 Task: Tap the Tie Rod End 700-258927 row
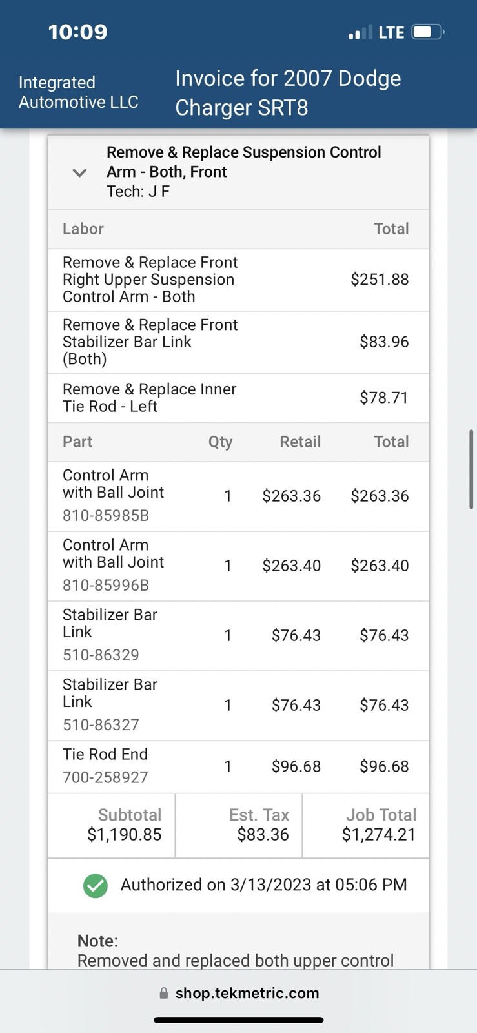tap(238, 766)
